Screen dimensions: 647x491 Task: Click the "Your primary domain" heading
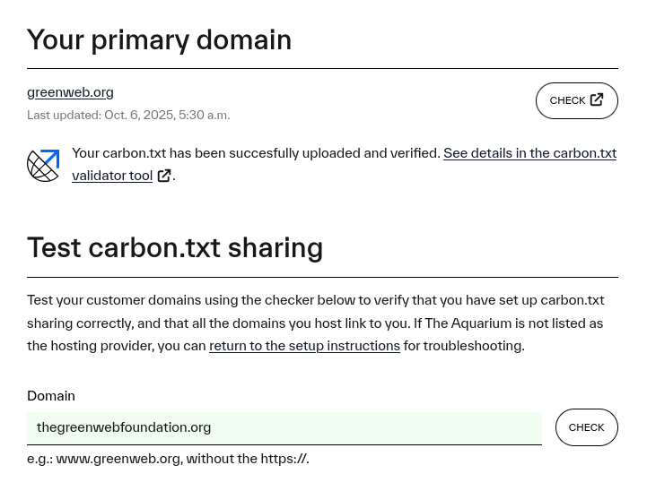click(159, 40)
